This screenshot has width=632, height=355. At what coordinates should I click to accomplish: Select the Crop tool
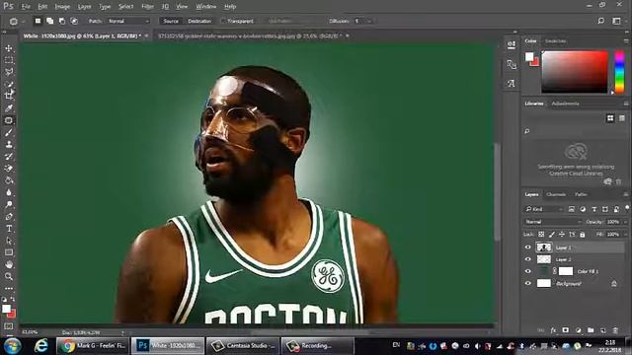[9, 97]
